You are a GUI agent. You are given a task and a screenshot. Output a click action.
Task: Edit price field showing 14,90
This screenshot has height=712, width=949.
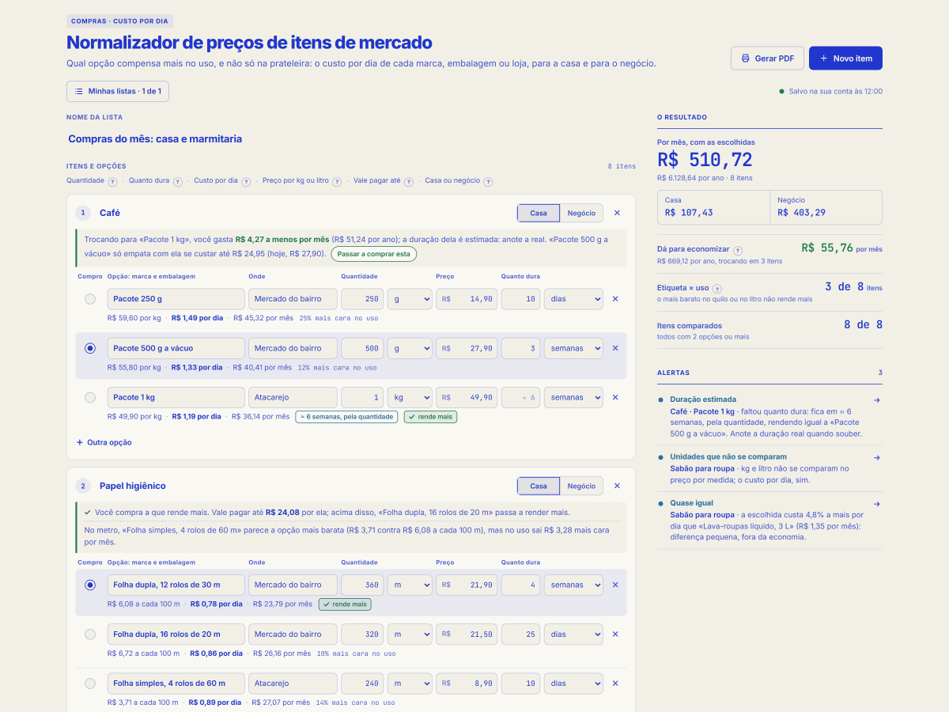pos(467,299)
